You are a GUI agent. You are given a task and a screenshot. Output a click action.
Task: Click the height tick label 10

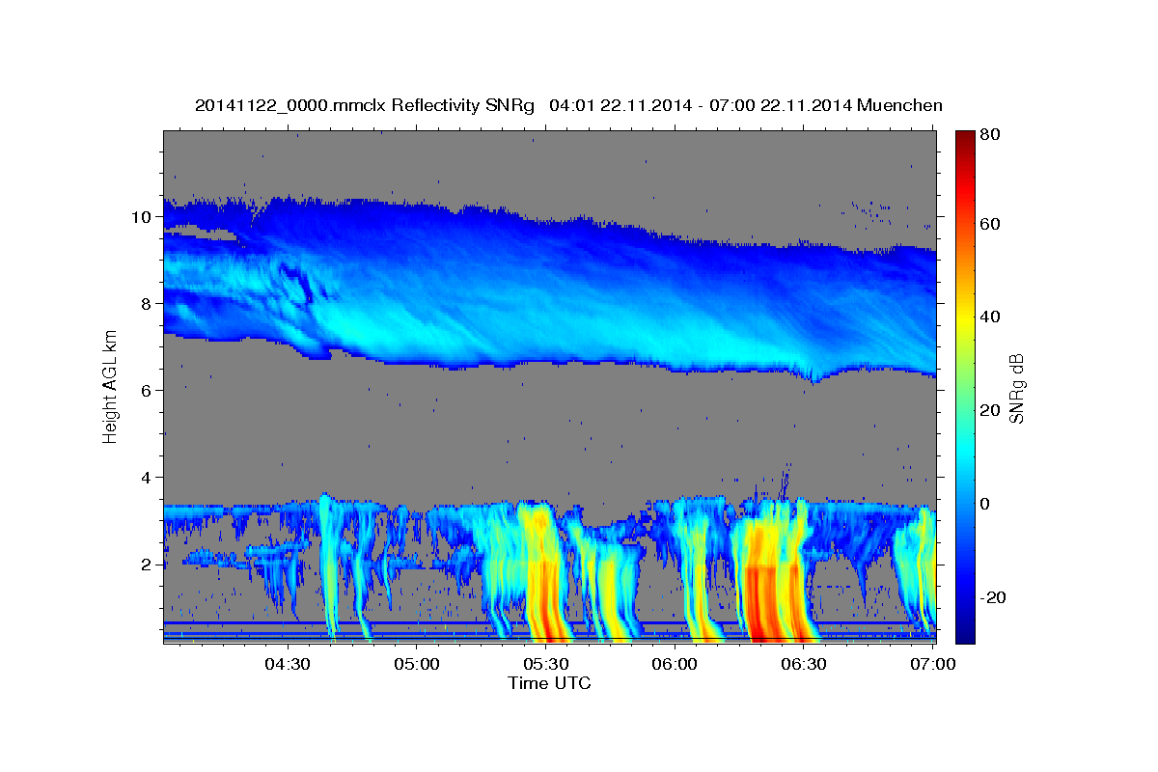coord(143,217)
